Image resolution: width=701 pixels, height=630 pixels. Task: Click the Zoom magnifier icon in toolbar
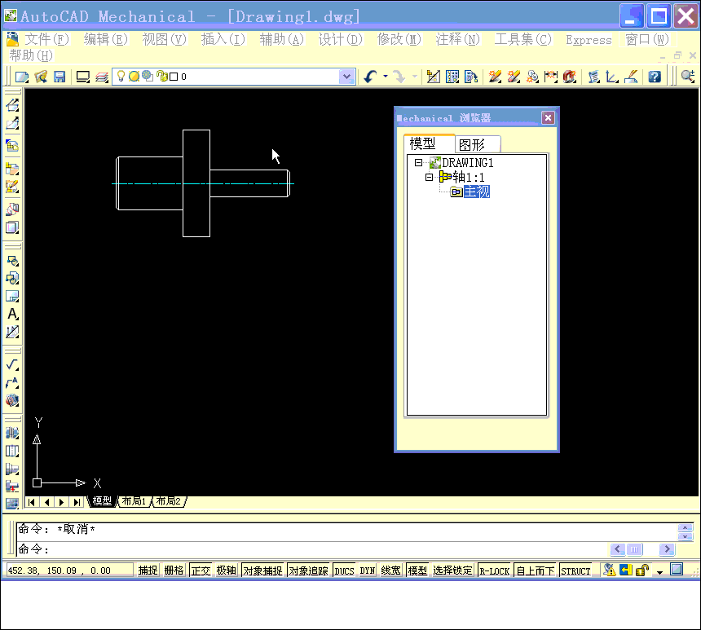(688, 77)
